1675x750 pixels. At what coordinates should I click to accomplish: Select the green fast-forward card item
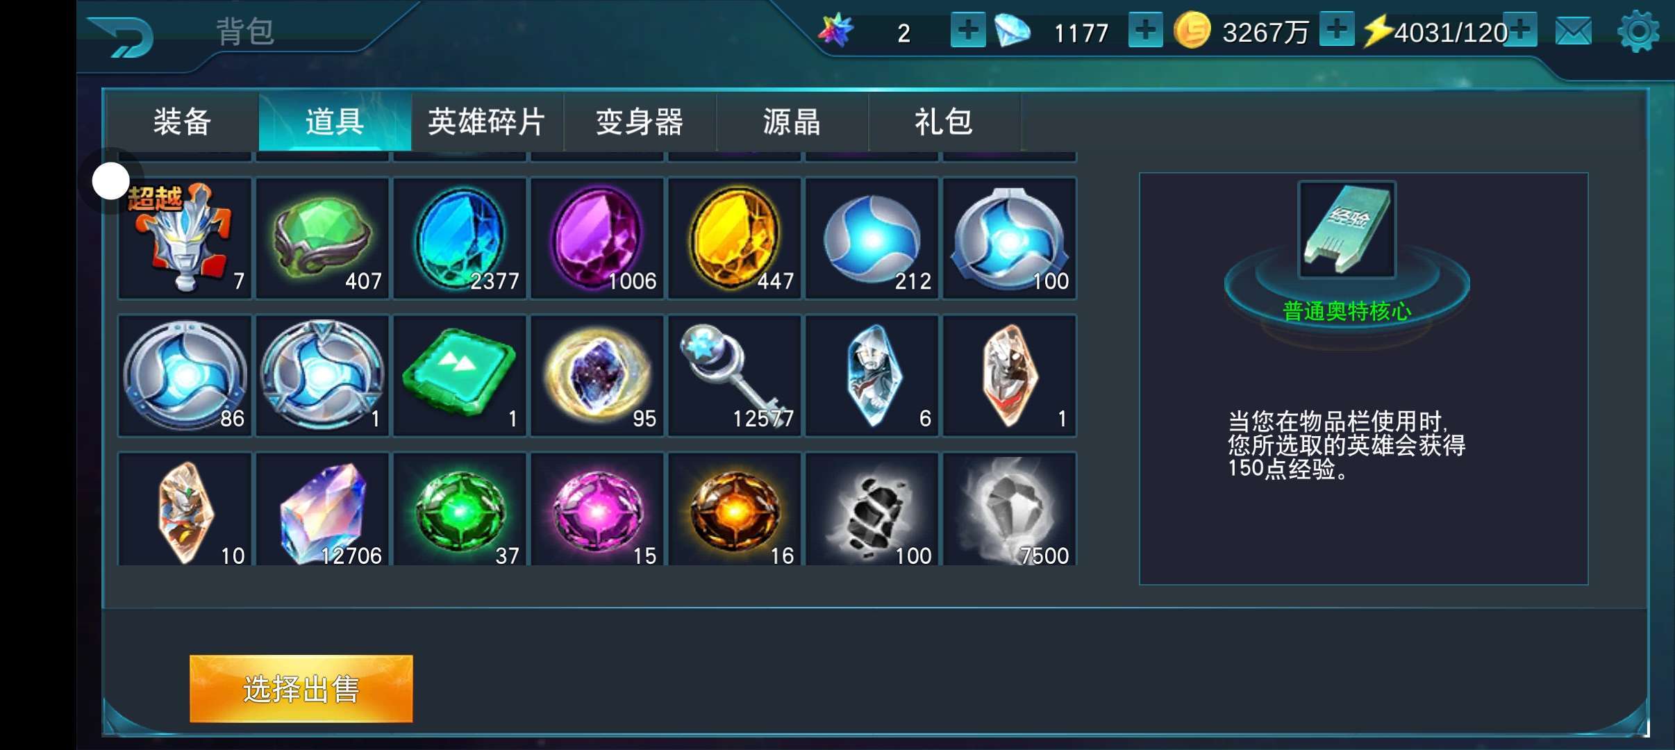coord(460,376)
